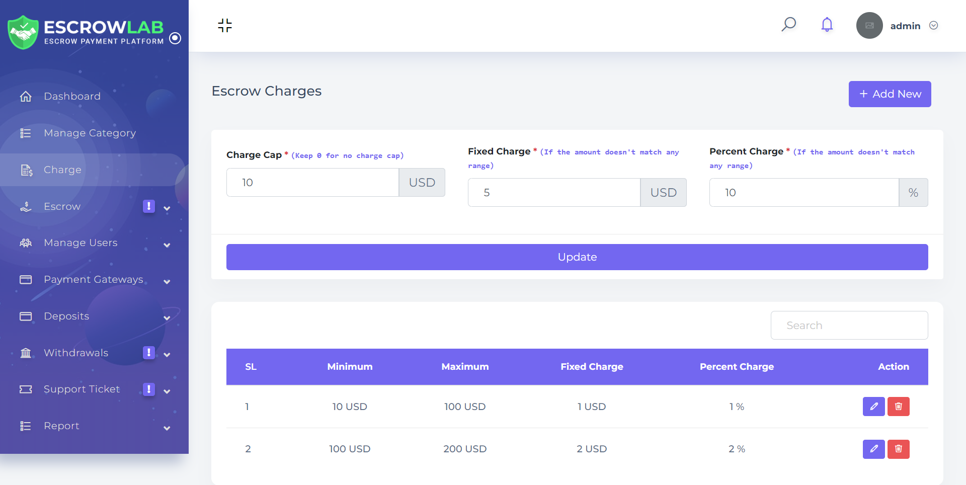Expand the Manage Users submenu
This screenshot has width=966, height=485.
pos(167,245)
